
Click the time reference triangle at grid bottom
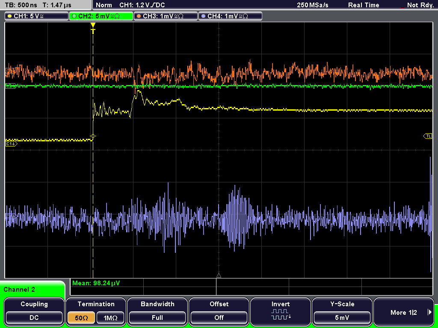(219, 275)
